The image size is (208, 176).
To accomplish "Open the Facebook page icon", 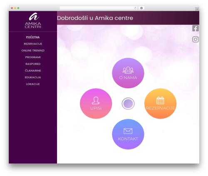I will pos(196,28).
